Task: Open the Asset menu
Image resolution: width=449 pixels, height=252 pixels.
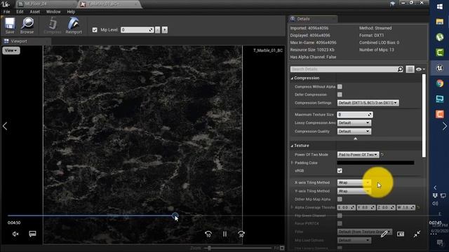Action: [35, 12]
